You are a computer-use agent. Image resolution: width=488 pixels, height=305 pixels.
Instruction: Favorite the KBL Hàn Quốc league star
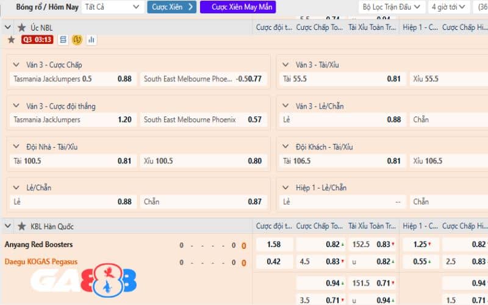[x=21, y=226]
